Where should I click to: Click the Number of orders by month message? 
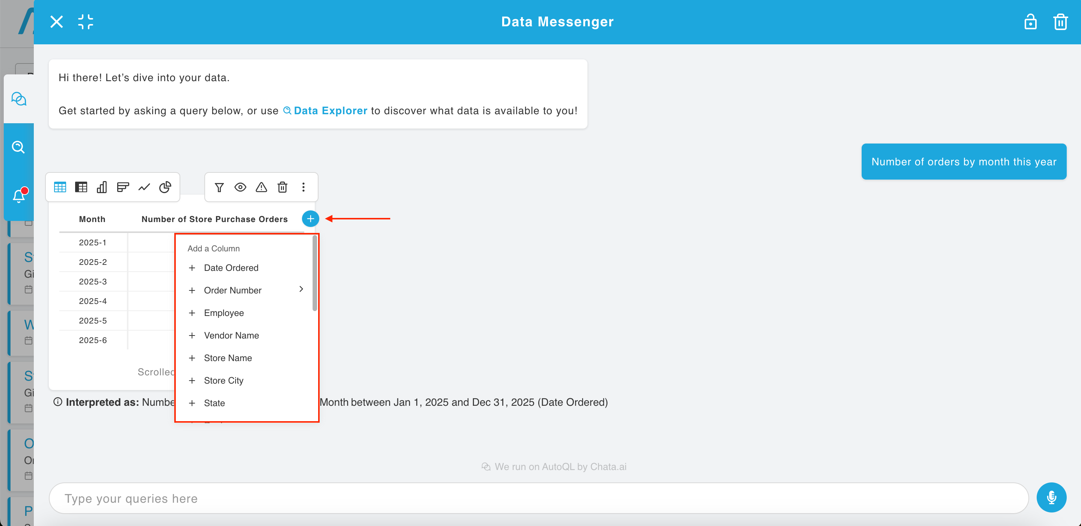point(964,162)
